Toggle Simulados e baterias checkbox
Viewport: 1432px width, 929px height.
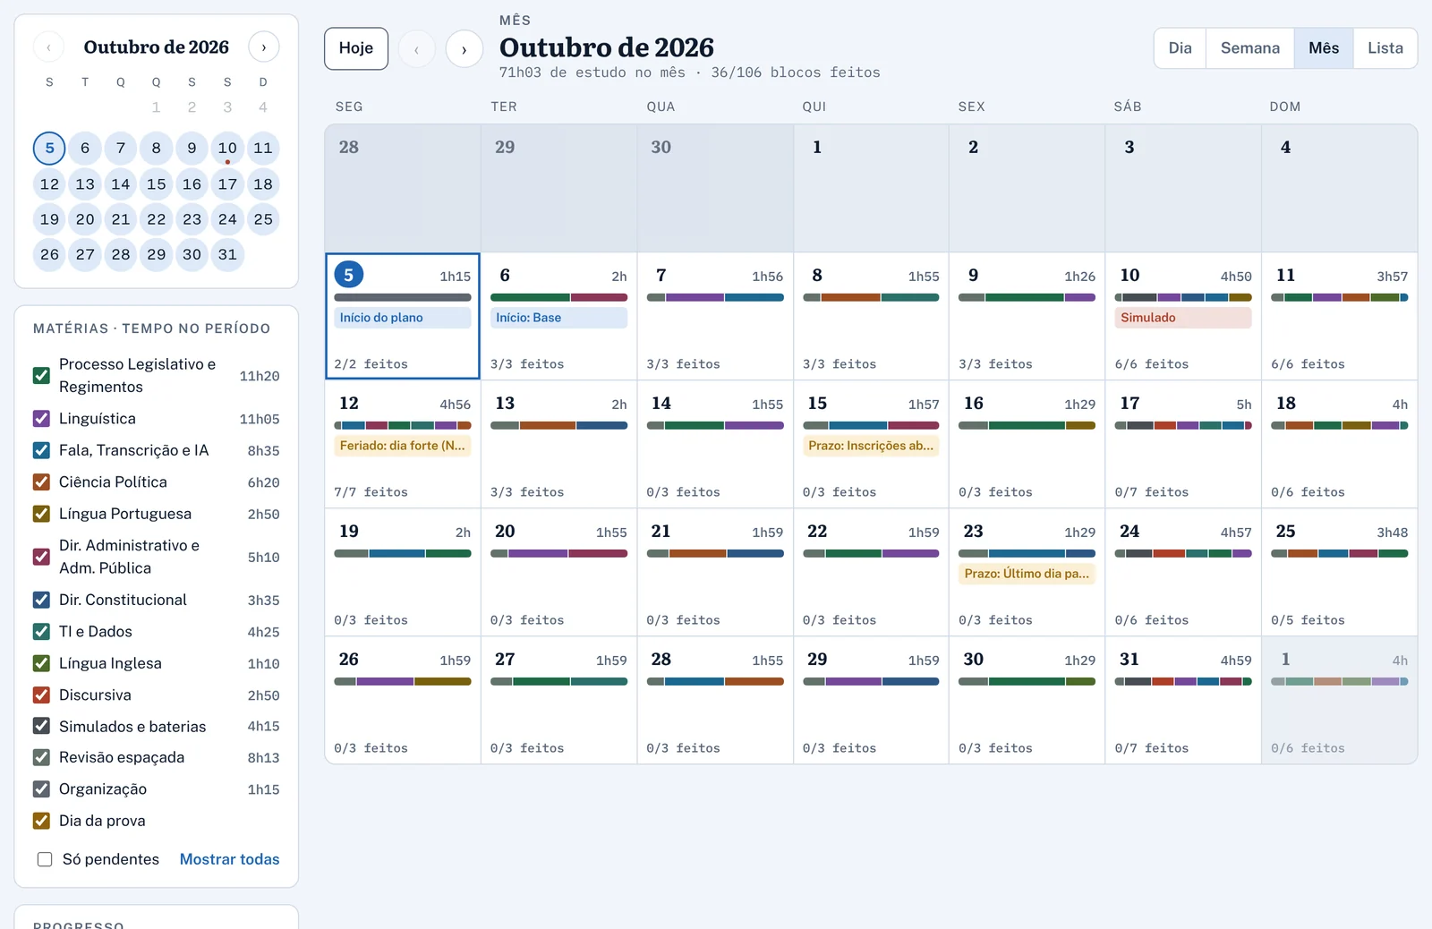click(41, 726)
